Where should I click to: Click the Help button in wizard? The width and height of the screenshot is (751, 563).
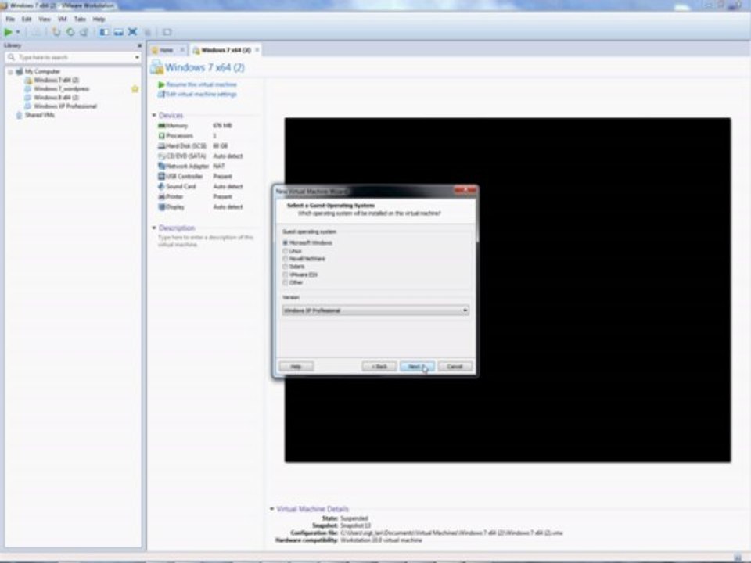coord(296,366)
